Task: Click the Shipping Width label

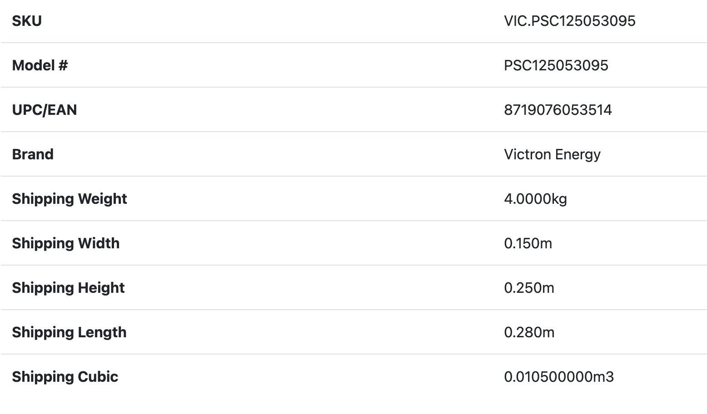Action: [66, 243]
